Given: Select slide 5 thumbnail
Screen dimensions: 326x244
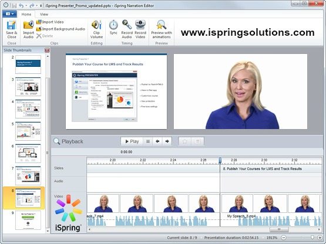Looking at the screenshot, I should coord(28,131).
